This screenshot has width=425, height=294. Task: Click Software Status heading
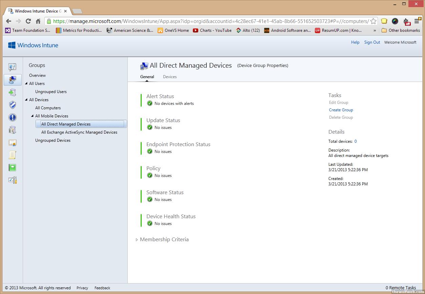[165, 193]
